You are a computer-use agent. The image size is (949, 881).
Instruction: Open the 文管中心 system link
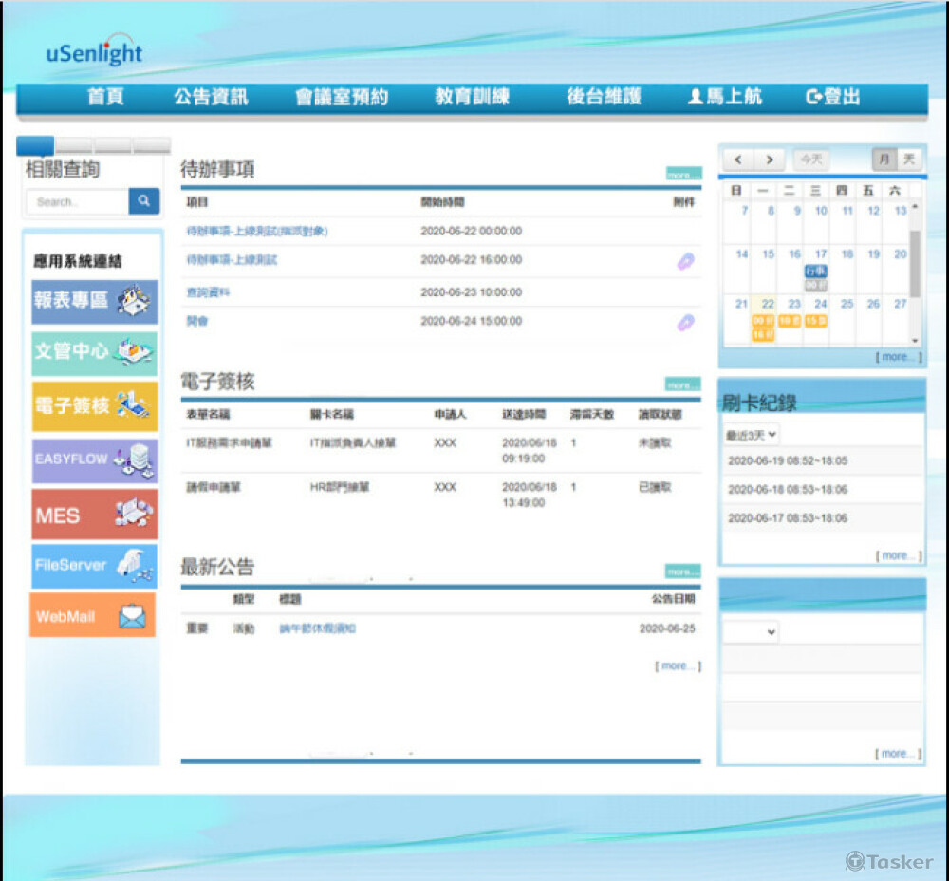click(x=94, y=352)
